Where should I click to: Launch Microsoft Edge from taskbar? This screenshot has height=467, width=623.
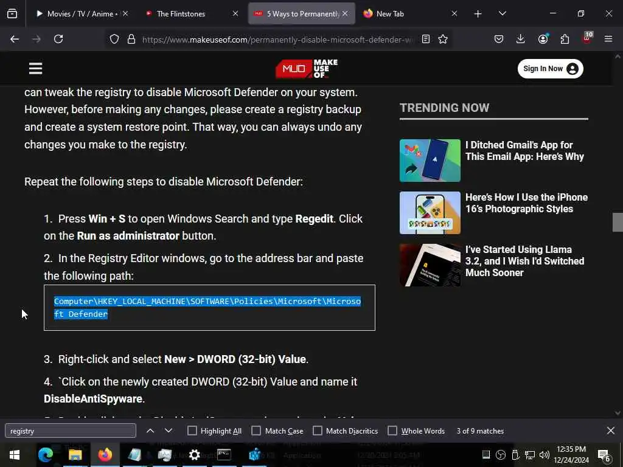tap(45, 455)
